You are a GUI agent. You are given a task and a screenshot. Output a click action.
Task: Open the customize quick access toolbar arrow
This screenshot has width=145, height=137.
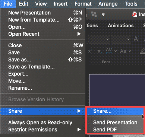click(103, 15)
